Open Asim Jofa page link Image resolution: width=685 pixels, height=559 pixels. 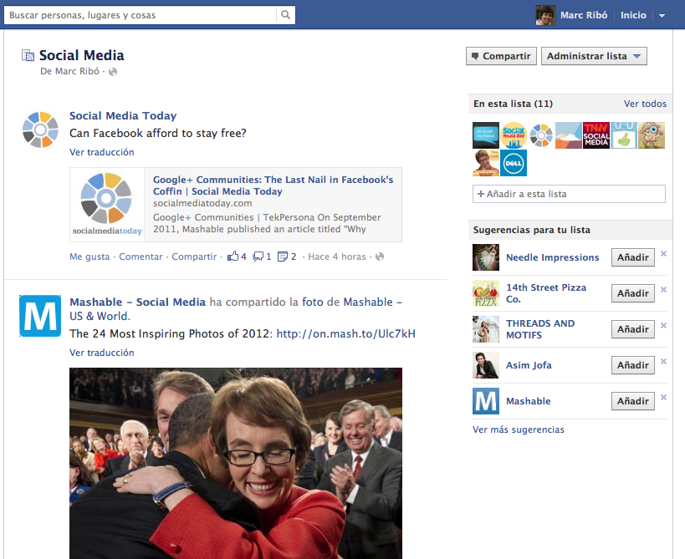529,365
